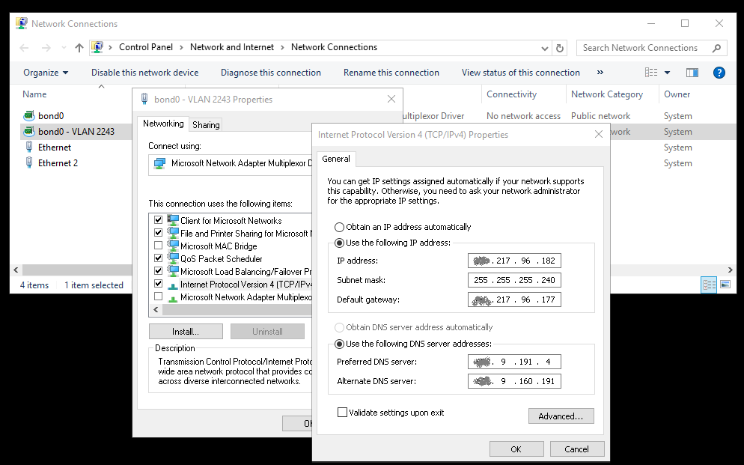
Task: Click the IP address input field
Action: coord(514,261)
